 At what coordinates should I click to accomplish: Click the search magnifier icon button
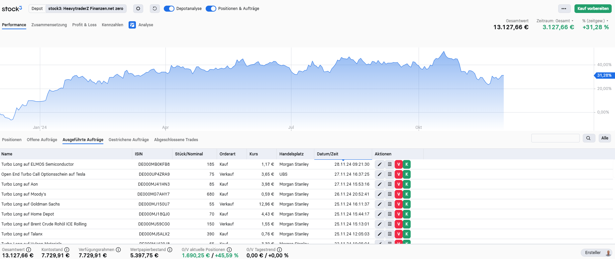588,138
